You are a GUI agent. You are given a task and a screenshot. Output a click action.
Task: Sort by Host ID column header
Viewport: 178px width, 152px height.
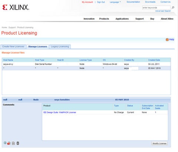pyautogui.click(x=60, y=60)
